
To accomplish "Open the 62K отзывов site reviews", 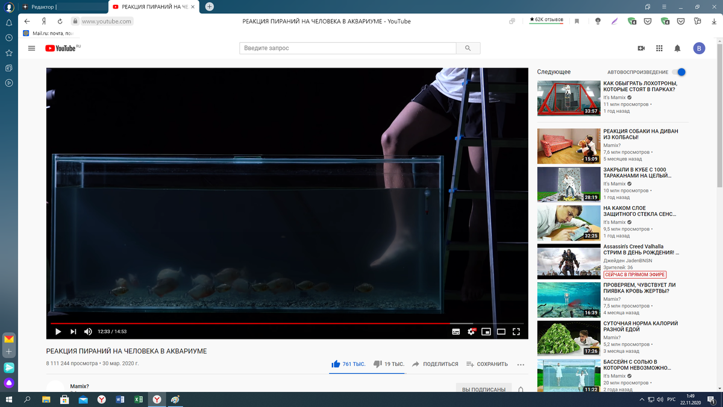I will pyautogui.click(x=546, y=20).
